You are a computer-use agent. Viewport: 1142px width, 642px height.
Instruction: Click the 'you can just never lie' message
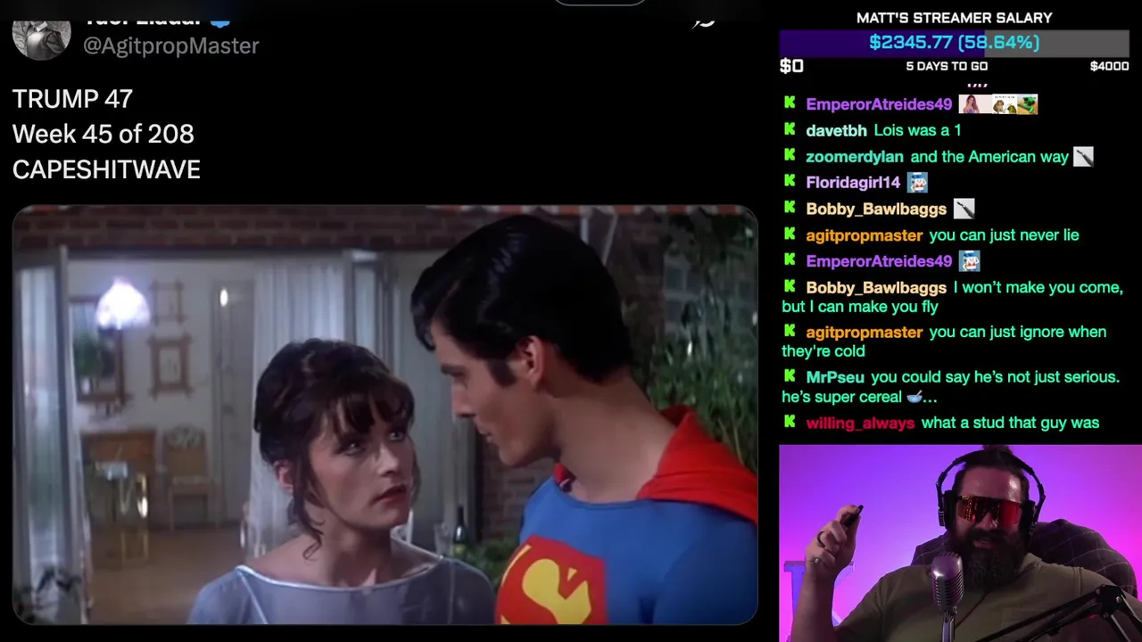pos(1004,235)
